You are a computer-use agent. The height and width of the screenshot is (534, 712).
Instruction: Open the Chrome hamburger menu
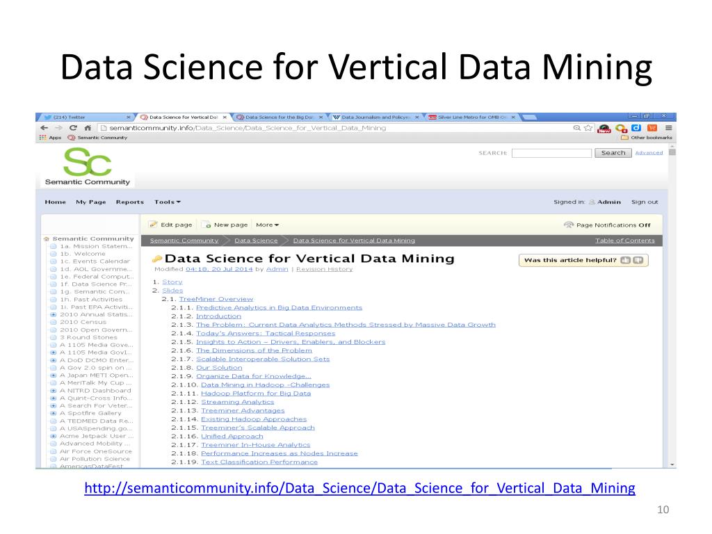click(668, 128)
